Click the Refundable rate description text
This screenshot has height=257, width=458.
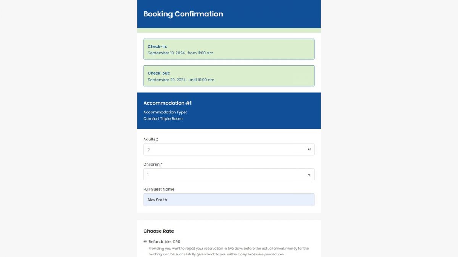[x=228, y=251]
